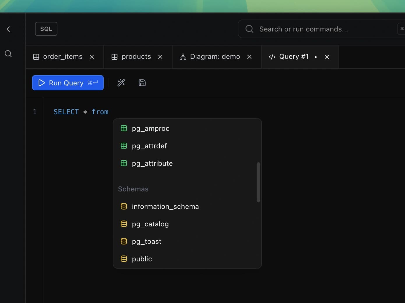Viewport: 405px width, 303px height.
Task: Click the green table icon beside pg_attribute
Action: [124, 163]
